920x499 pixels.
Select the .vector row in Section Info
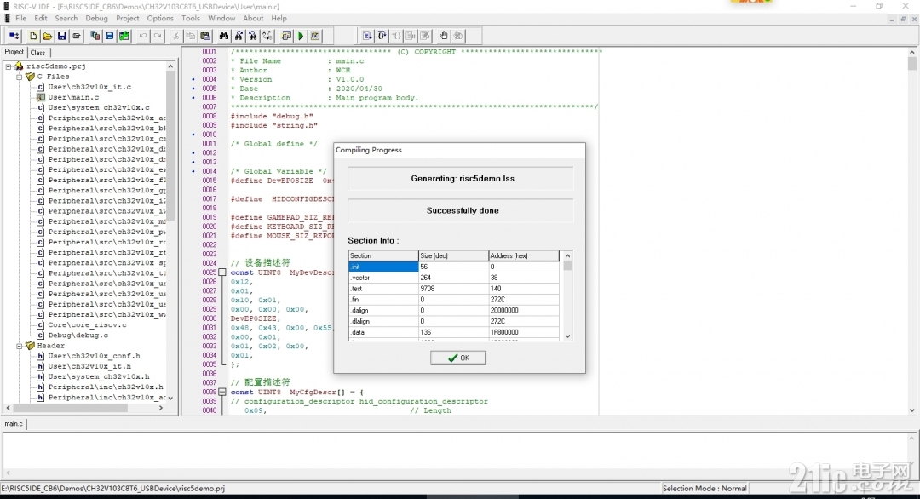point(453,278)
